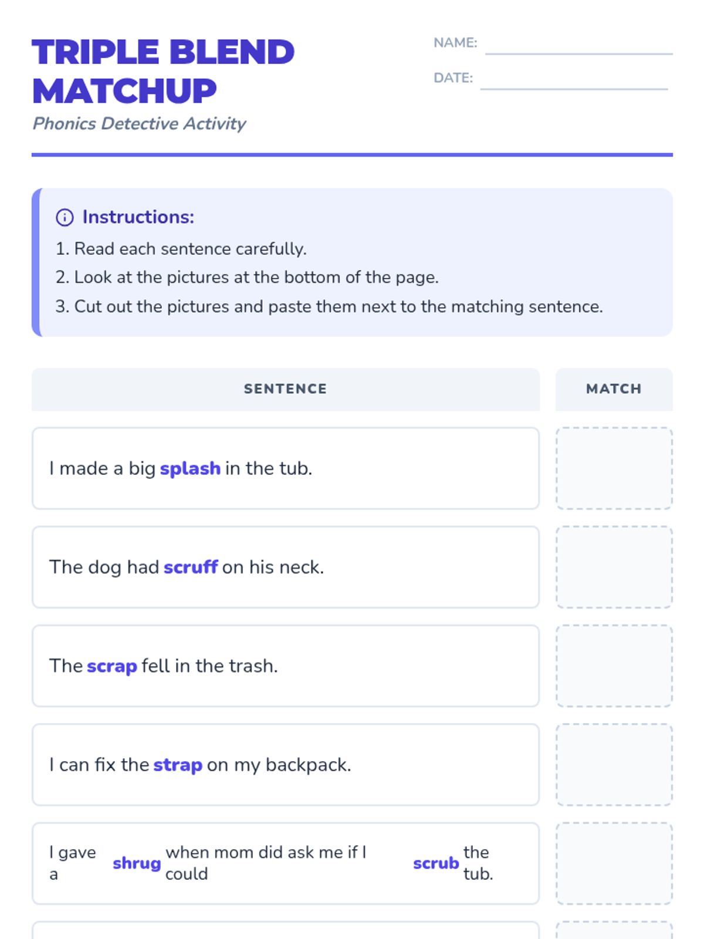
Task: Select the highlighted word splash
Action: [x=190, y=468]
